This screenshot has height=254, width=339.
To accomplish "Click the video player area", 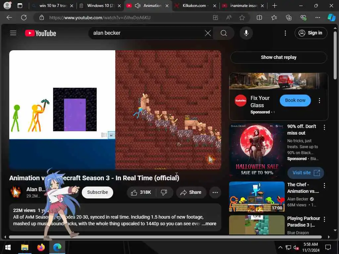I will click(115, 110).
